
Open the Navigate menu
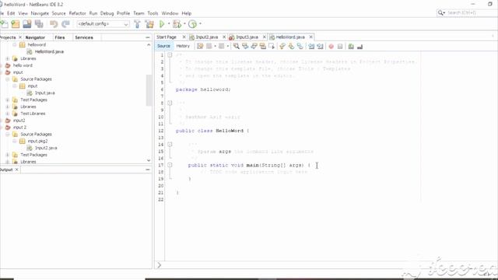(x=40, y=13)
